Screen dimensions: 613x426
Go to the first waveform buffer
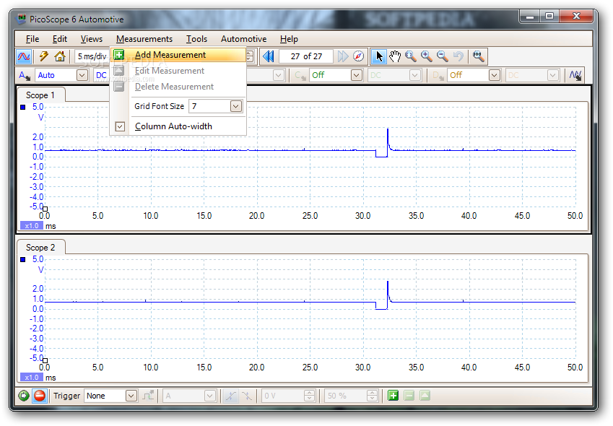pyautogui.click(x=268, y=56)
